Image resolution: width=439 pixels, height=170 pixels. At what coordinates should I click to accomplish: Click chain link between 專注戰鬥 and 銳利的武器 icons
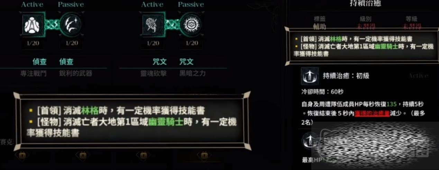52,25
